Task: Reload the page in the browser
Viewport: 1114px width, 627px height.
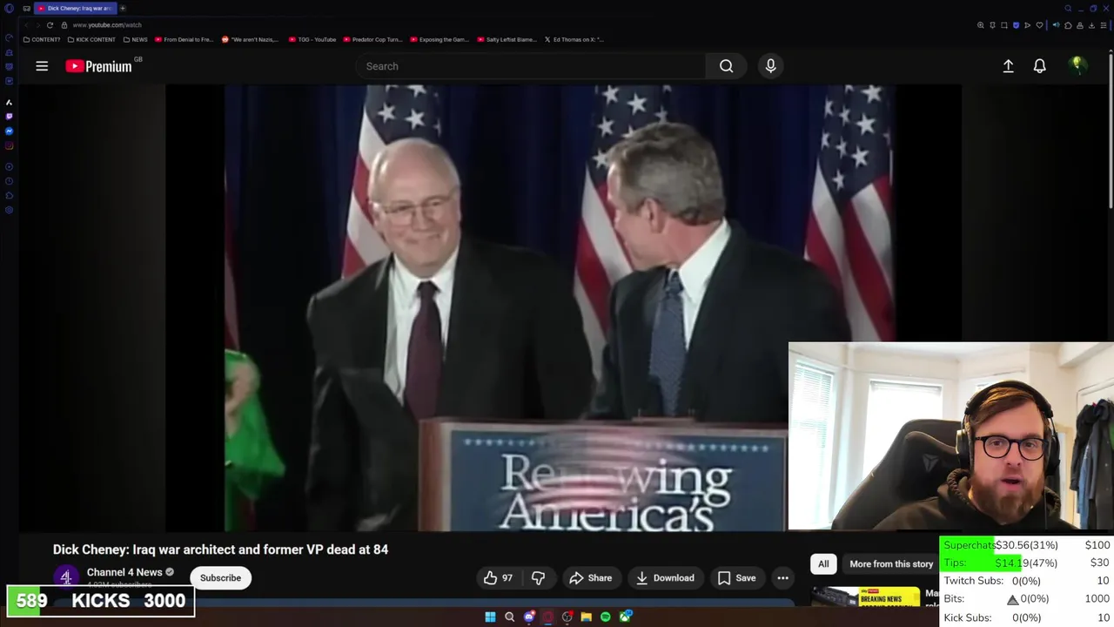Action: [x=50, y=25]
